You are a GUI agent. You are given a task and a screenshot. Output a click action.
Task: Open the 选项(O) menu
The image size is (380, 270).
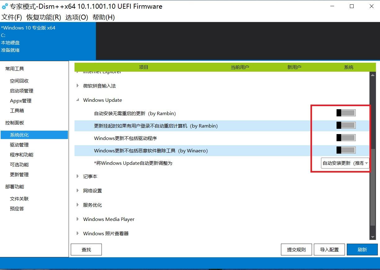[77, 17]
